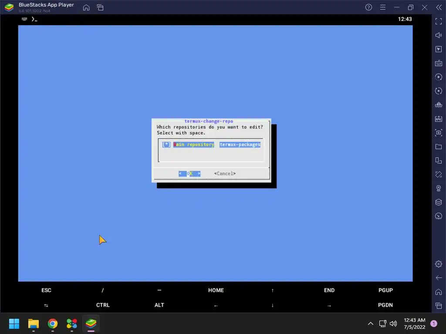Image resolution: width=446 pixels, height=334 pixels.
Task: Click the volume icon in BlueStacks sidebar
Action: point(439,35)
